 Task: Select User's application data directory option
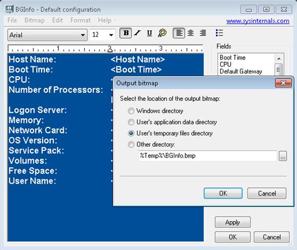click(131, 122)
